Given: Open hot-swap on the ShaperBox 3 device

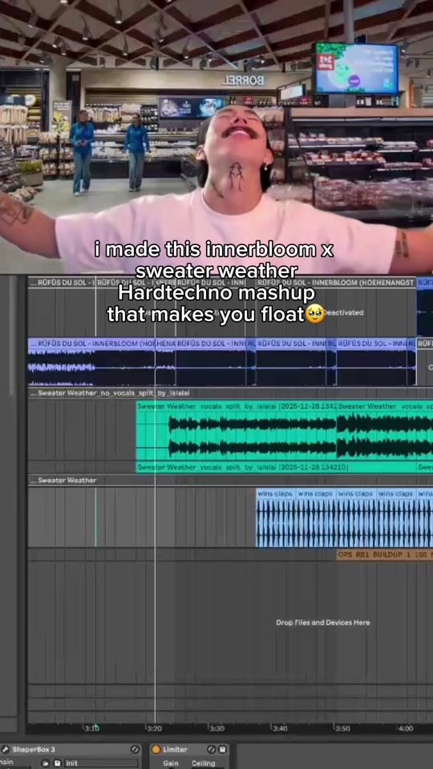Looking at the screenshot, I should tap(135, 750).
